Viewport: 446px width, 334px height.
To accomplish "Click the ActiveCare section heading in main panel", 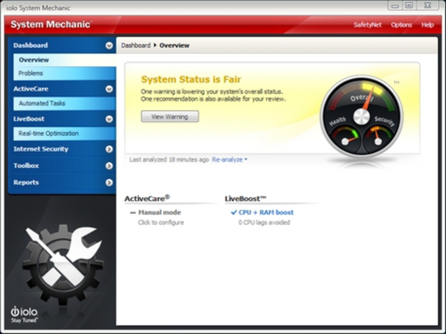I will click(x=147, y=198).
